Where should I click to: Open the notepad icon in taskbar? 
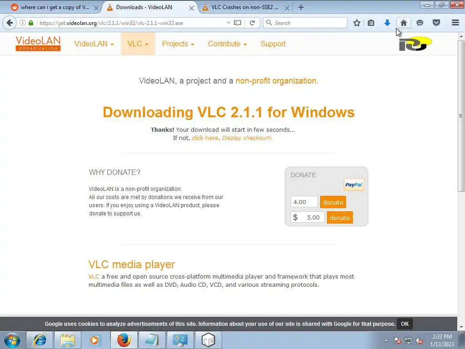[x=152, y=340]
